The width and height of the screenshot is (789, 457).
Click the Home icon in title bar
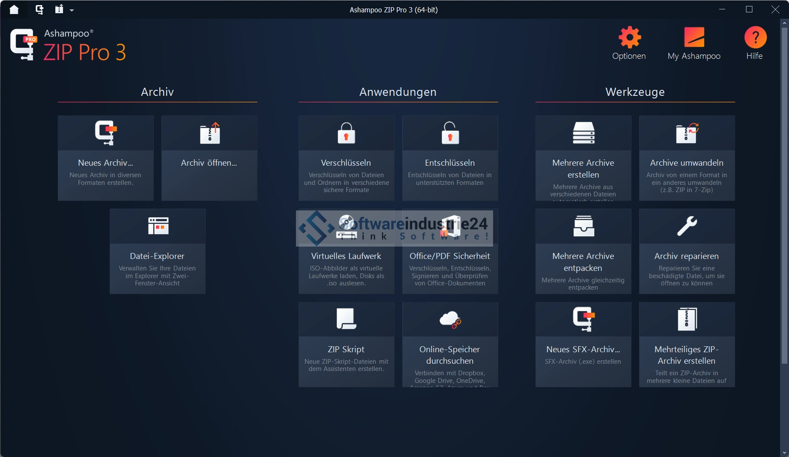[14, 9]
